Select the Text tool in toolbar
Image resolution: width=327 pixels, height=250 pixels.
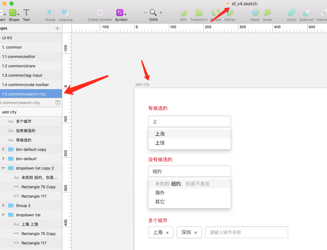point(26,13)
